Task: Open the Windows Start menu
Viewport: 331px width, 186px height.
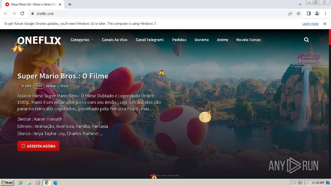Action: pos(7,182)
